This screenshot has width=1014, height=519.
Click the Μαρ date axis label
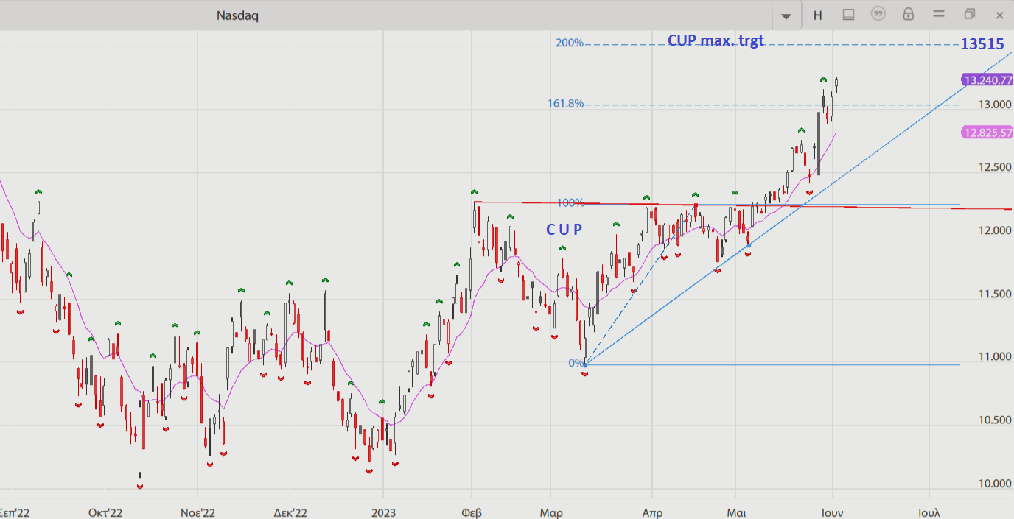click(x=551, y=512)
